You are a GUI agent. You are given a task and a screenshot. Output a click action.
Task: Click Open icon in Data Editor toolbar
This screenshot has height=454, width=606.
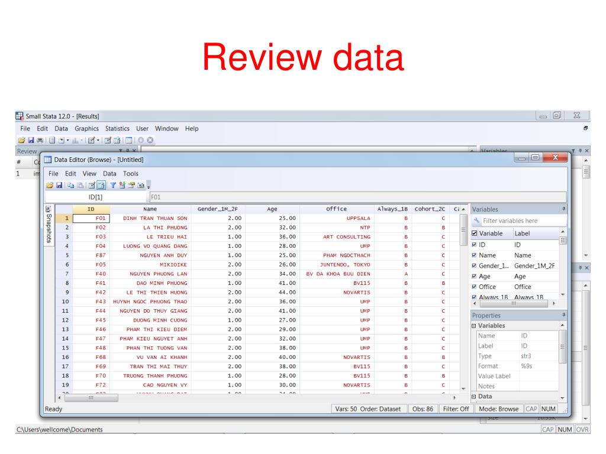pos(50,185)
